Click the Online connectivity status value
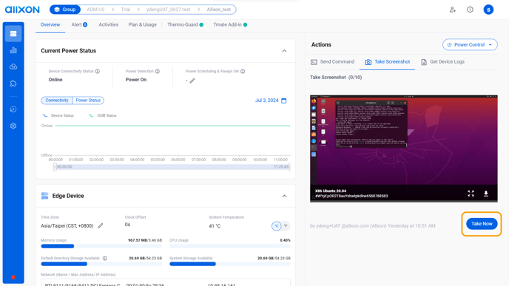This screenshot has height=286, width=509. [55, 80]
